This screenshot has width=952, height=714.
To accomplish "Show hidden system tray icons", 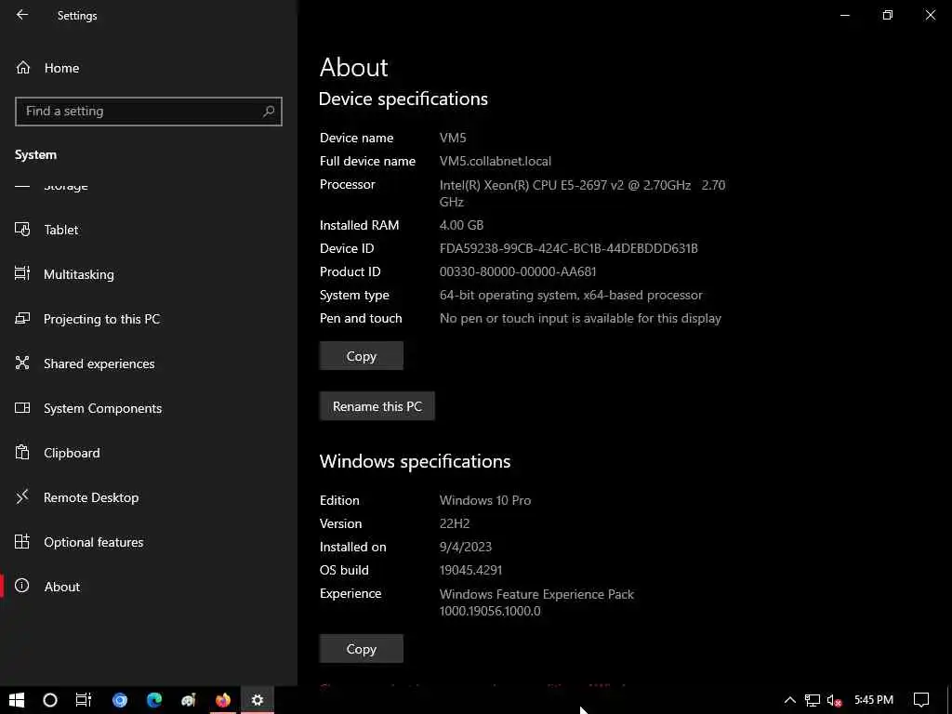I will [790, 700].
